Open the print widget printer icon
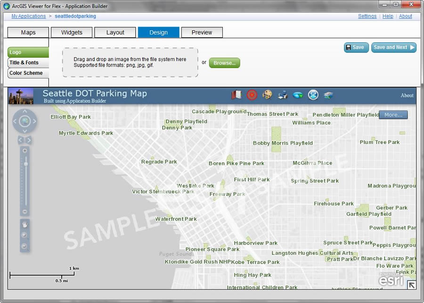This screenshot has height=303, width=424. click(283, 95)
